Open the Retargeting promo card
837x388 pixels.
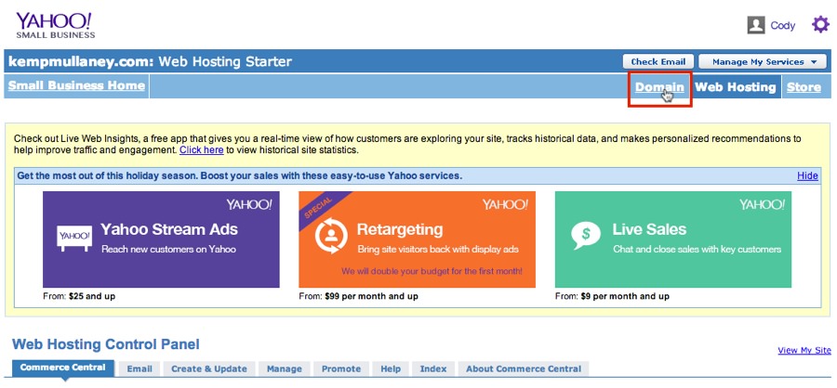click(x=417, y=239)
